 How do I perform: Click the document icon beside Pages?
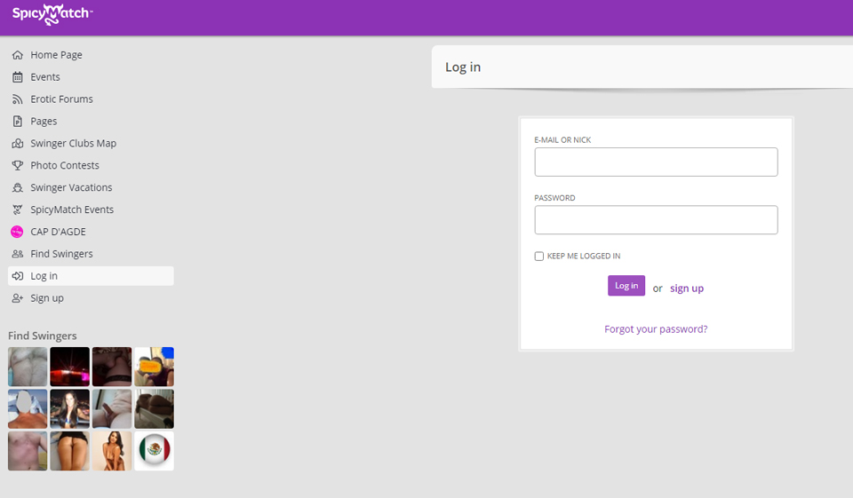click(18, 122)
